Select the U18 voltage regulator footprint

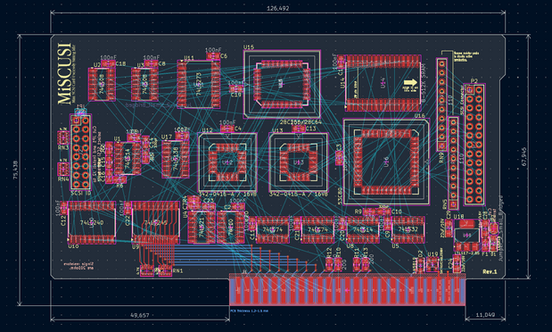click(466, 235)
